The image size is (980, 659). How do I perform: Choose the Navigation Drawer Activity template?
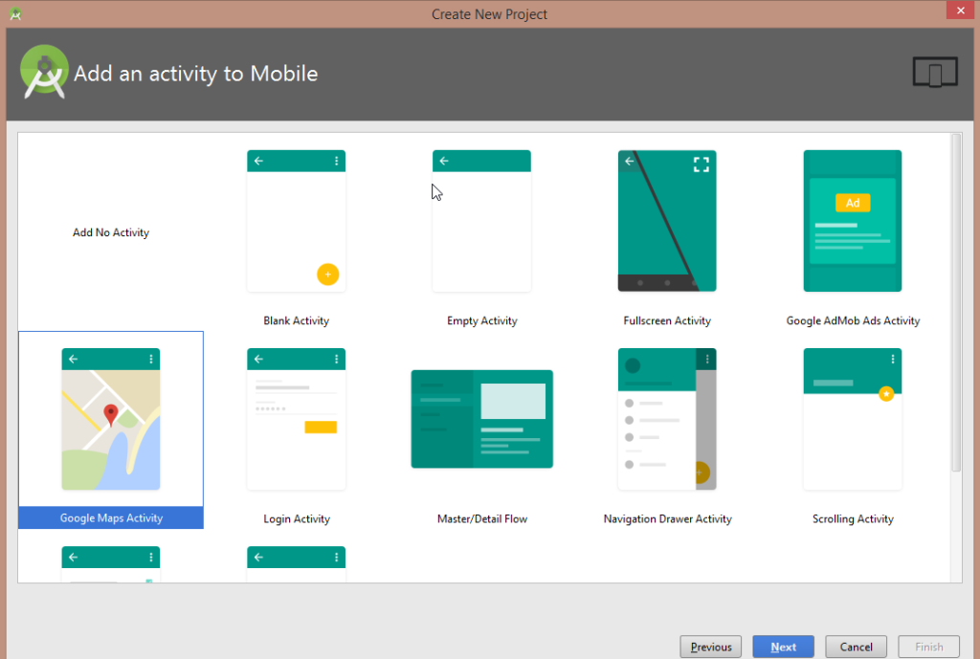[x=666, y=418]
